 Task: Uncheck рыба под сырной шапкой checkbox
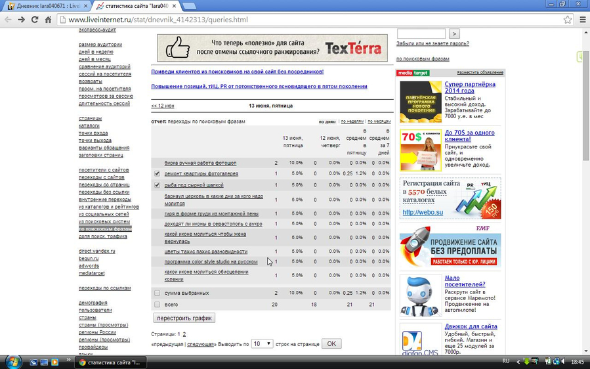click(158, 185)
